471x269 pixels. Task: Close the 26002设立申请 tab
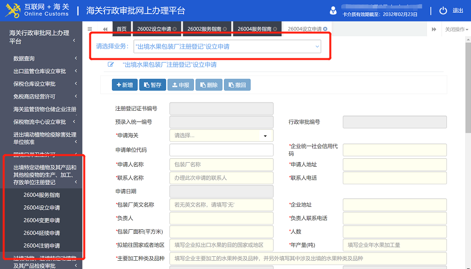coord(175,29)
